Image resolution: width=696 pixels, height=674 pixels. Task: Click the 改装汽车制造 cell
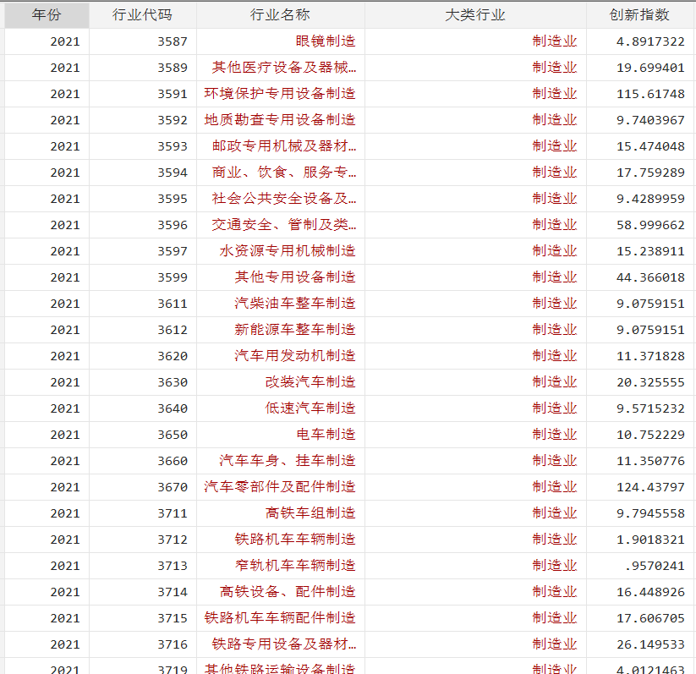[x=281, y=382]
